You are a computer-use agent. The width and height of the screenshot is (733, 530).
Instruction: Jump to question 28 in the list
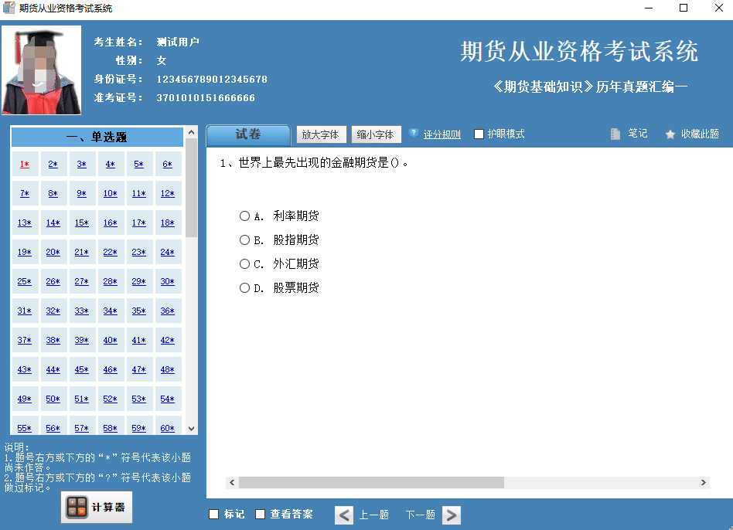click(111, 281)
